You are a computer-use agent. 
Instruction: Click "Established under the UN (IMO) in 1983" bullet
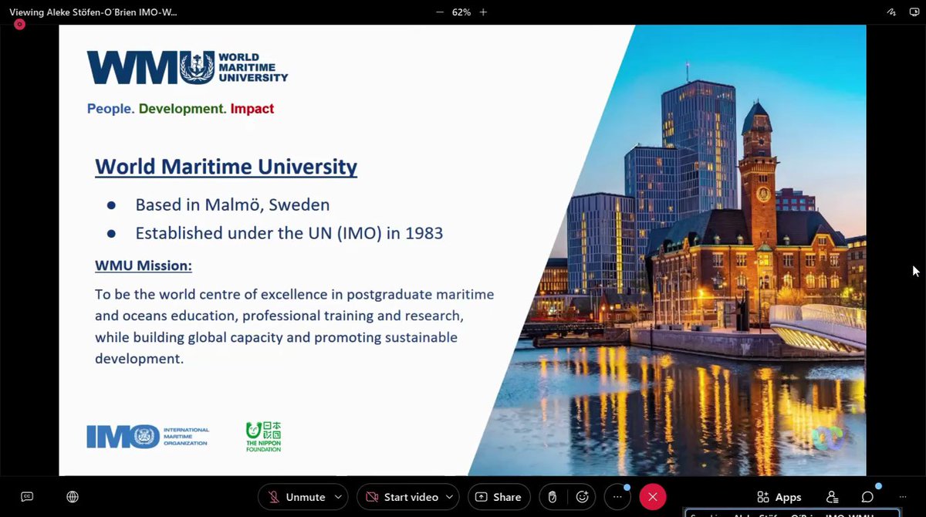[x=289, y=233]
